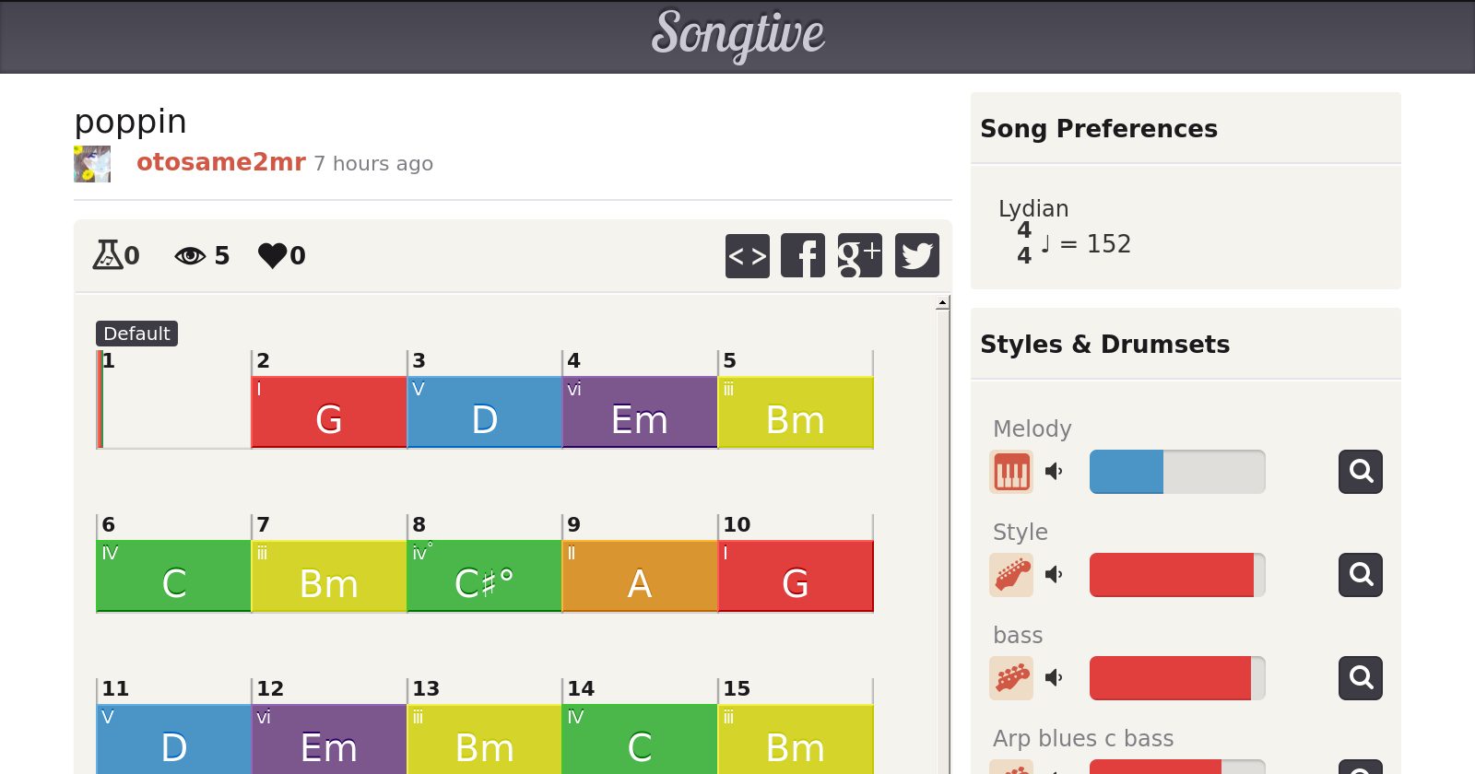Search instruments for the Melody track
The image size is (1475, 774).
coord(1361,472)
